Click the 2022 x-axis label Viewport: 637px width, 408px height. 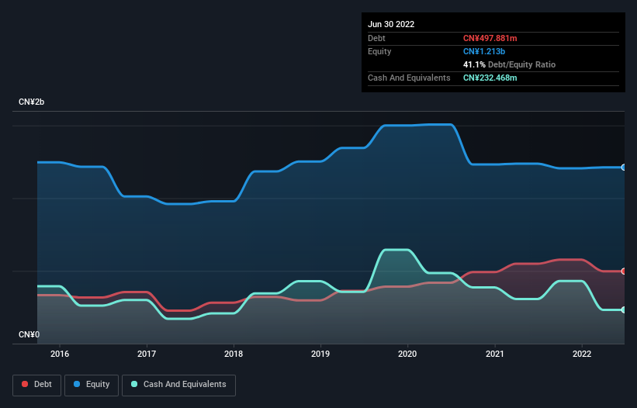click(582, 354)
